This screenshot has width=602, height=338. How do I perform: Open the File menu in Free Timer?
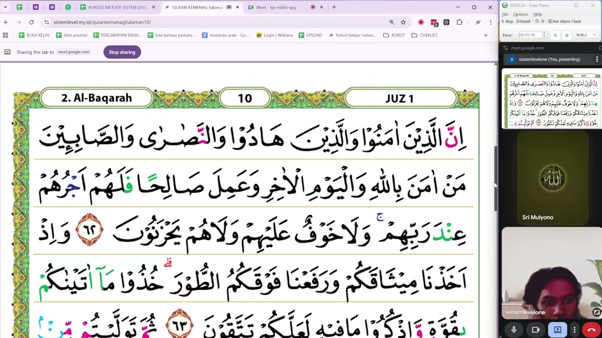(505, 14)
